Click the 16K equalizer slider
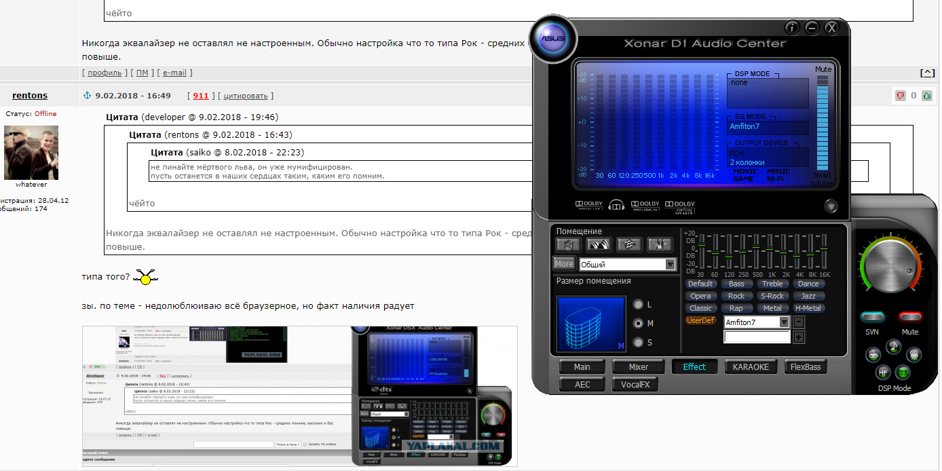Image resolution: width=942 pixels, height=471 pixels. 825,251
